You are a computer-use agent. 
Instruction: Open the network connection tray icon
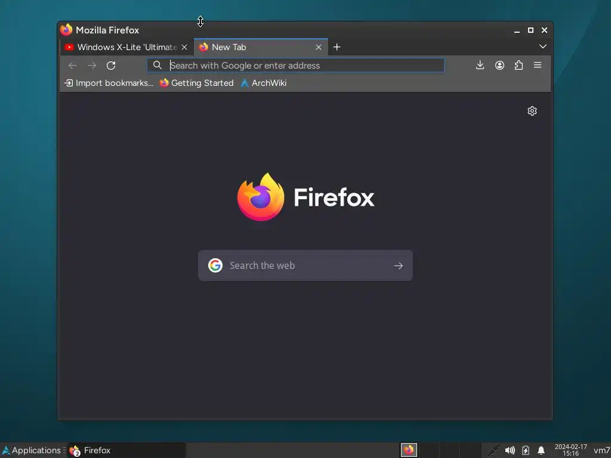pos(493,450)
